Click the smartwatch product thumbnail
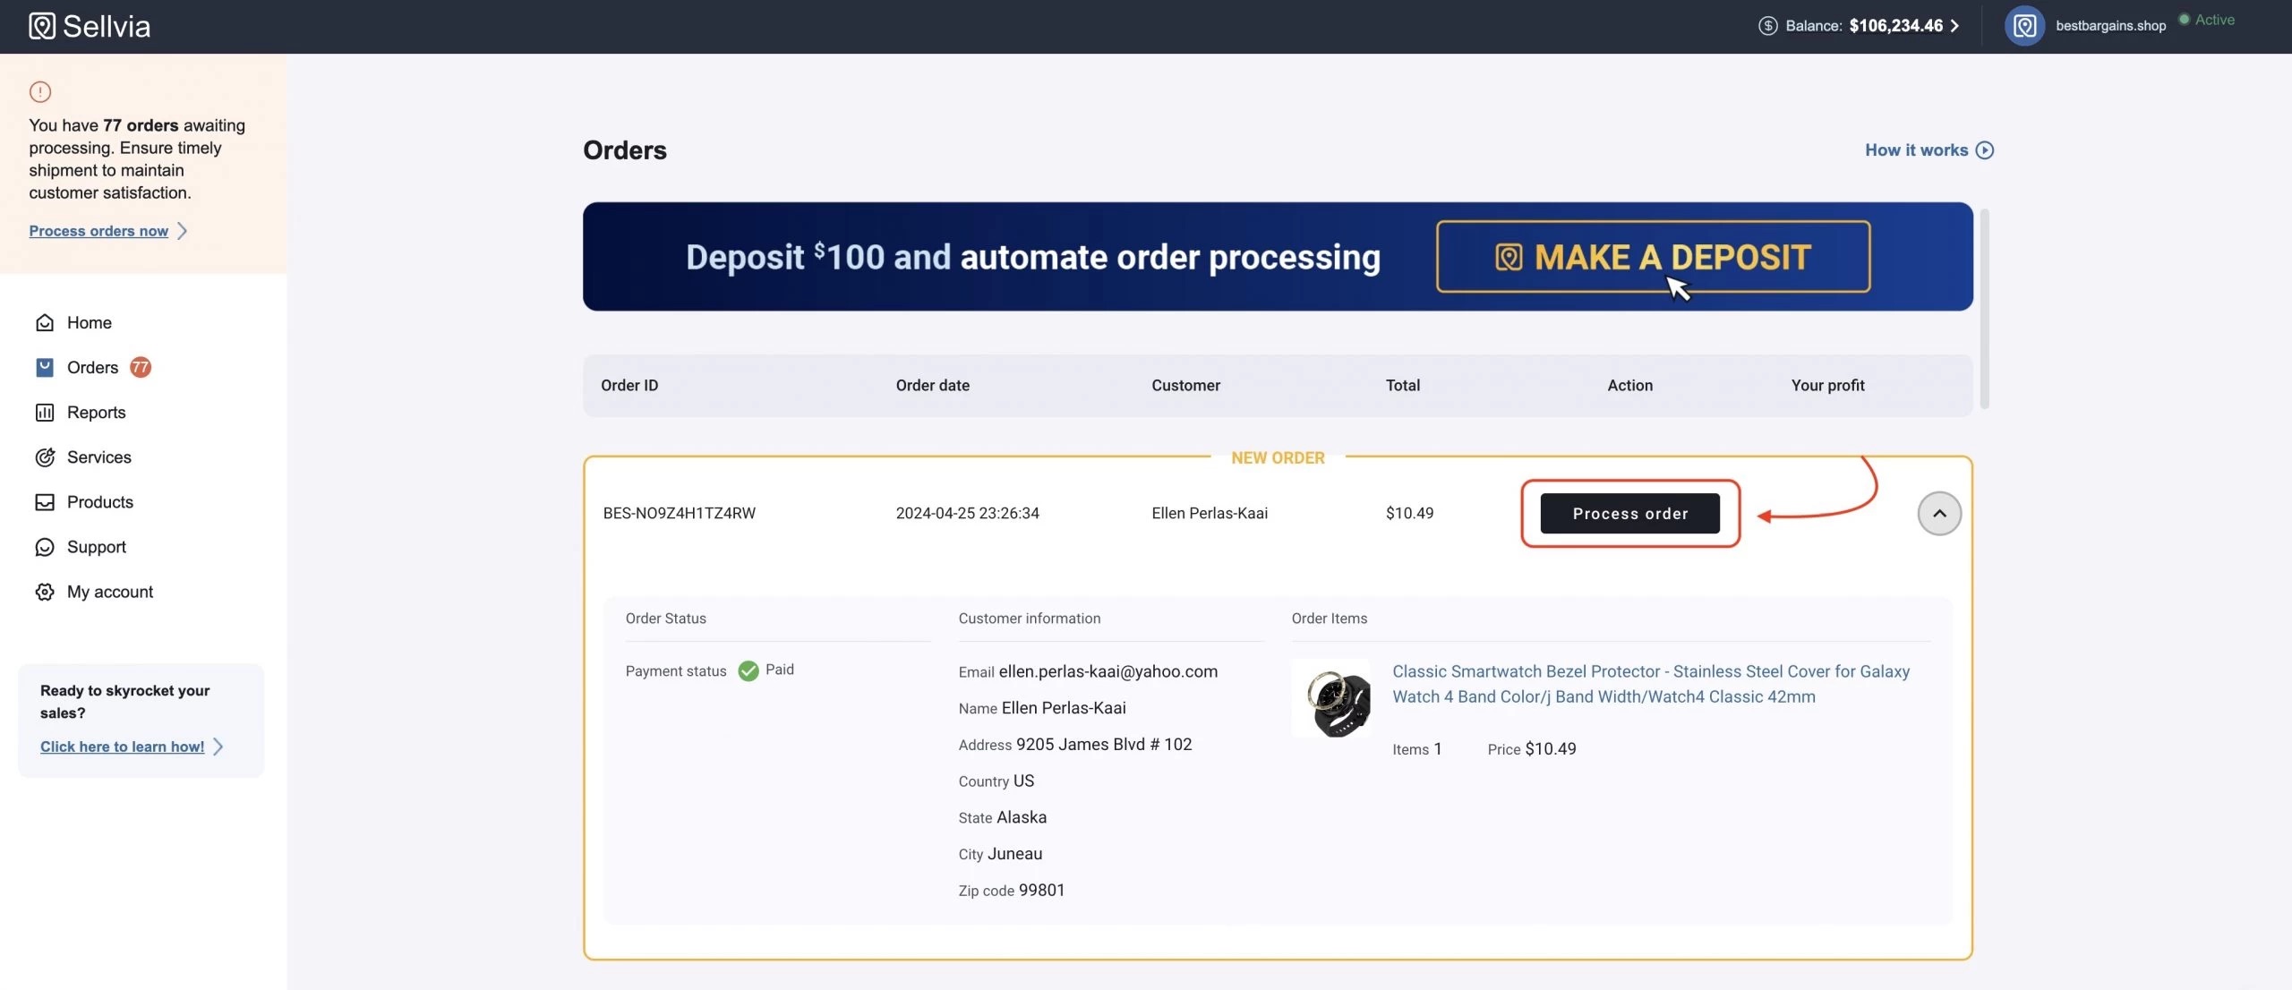This screenshot has height=990, width=2292. click(1331, 699)
